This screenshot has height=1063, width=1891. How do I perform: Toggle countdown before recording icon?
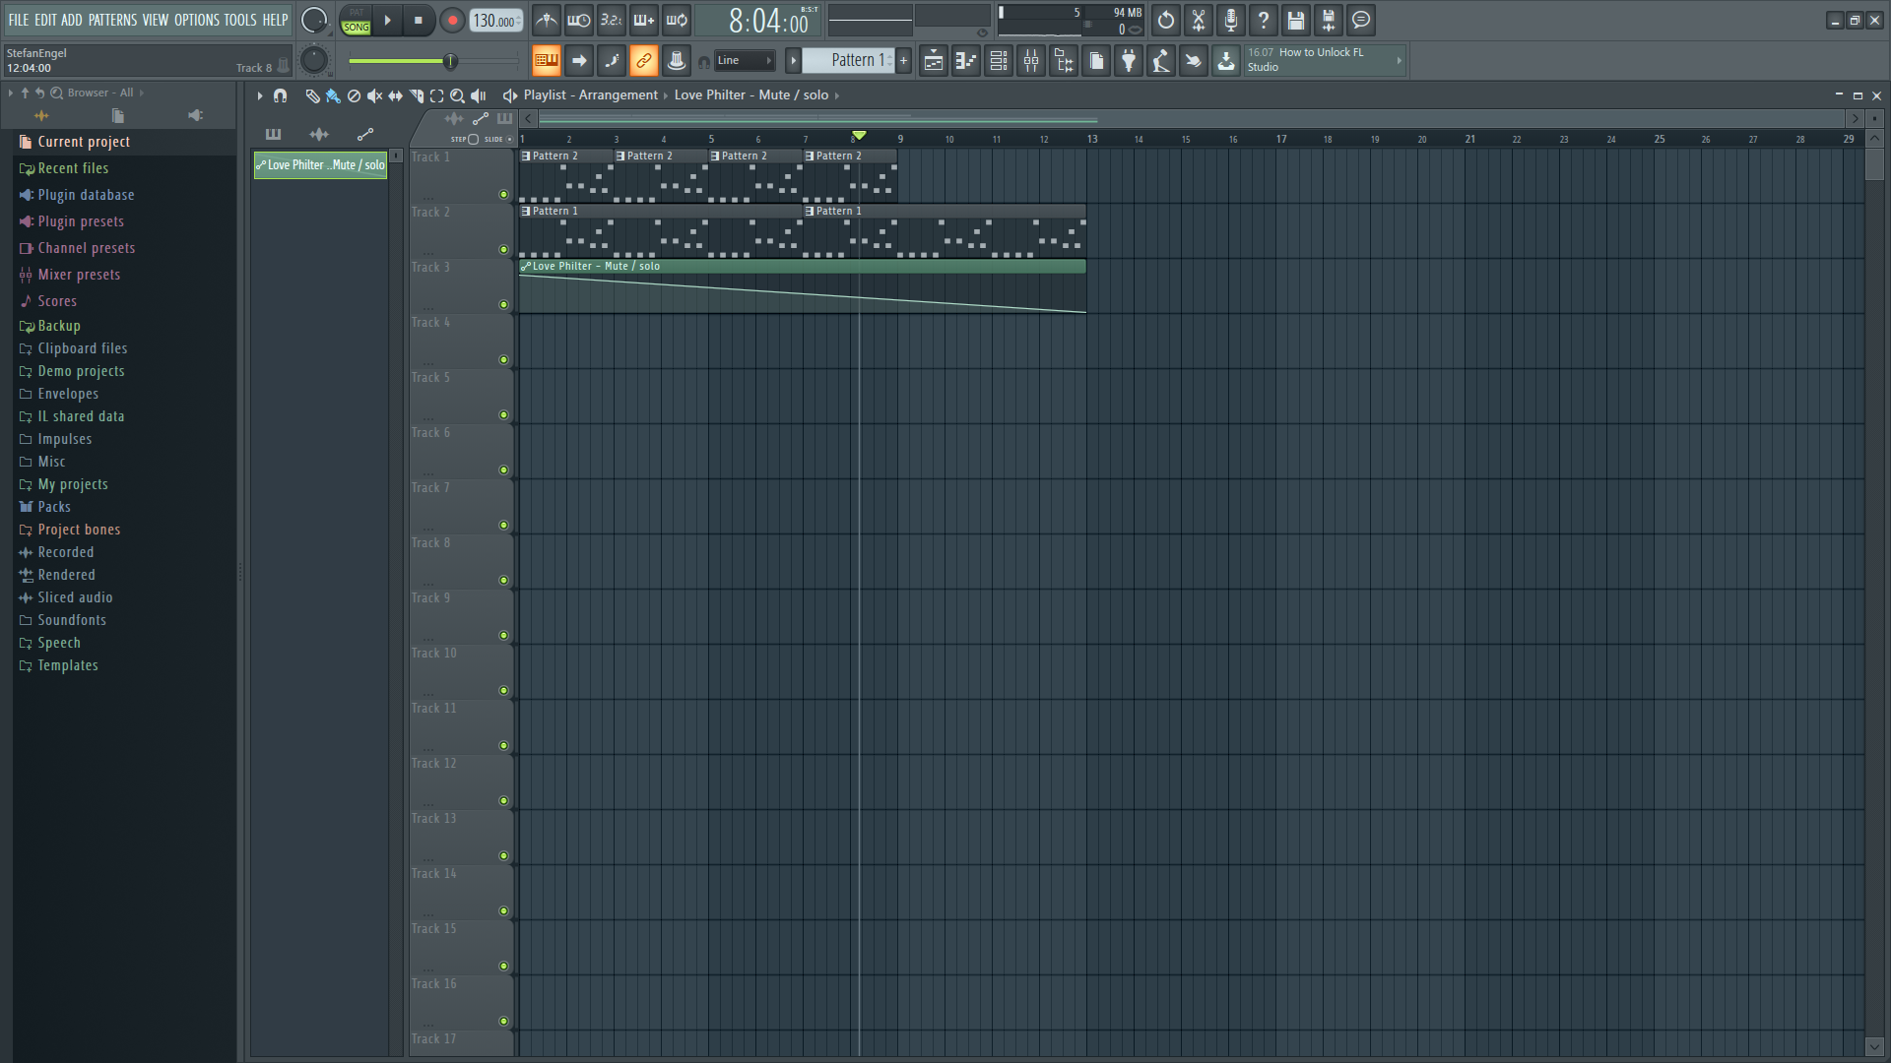612,21
